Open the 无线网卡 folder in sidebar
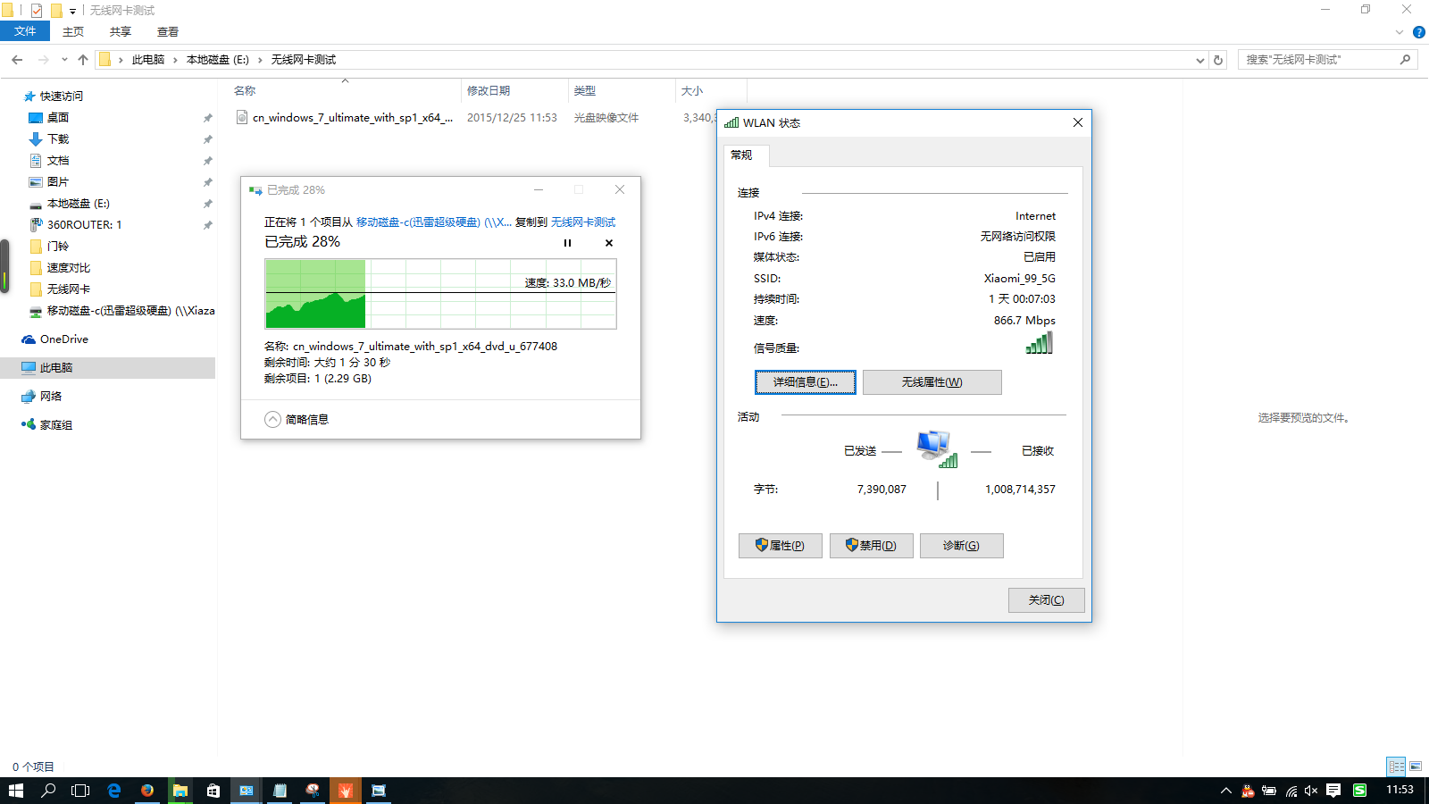This screenshot has width=1429, height=804. click(x=68, y=289)
